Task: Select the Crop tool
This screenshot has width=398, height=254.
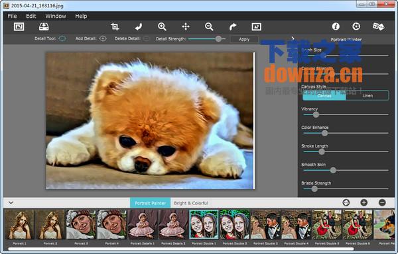Action: pos(115,26)
